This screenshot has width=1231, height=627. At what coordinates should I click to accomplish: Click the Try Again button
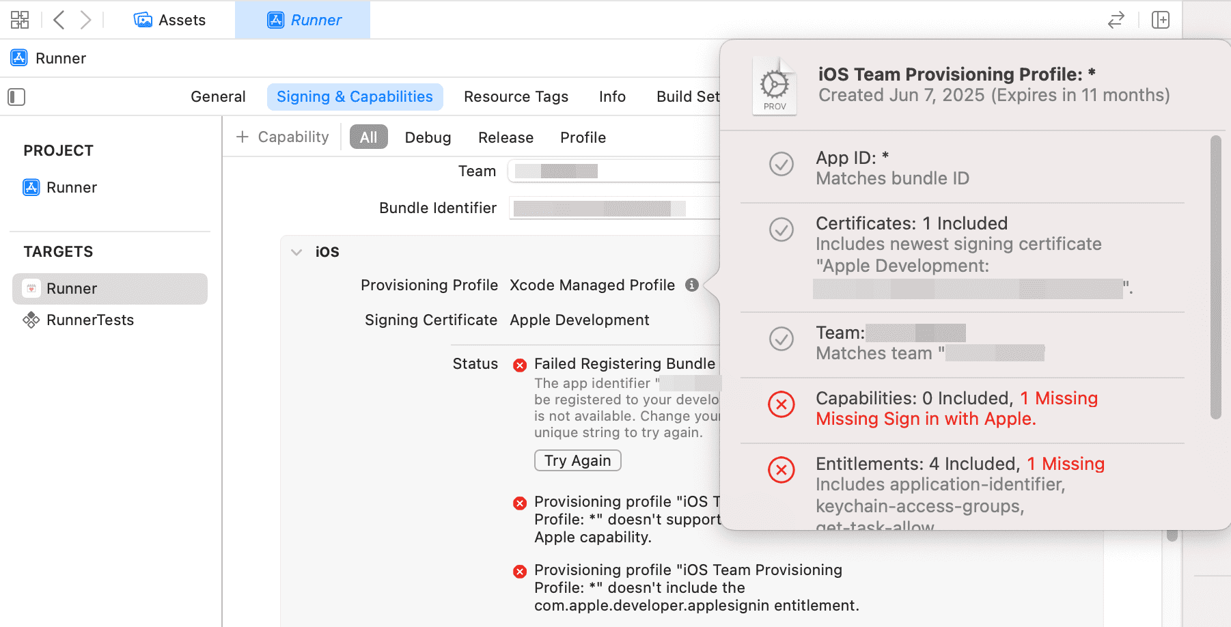tap(577, 460)
